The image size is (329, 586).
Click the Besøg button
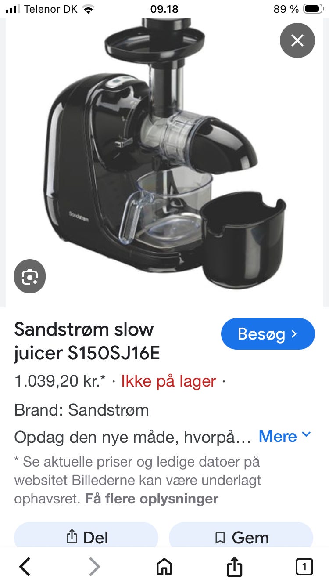tap(268, 334)
